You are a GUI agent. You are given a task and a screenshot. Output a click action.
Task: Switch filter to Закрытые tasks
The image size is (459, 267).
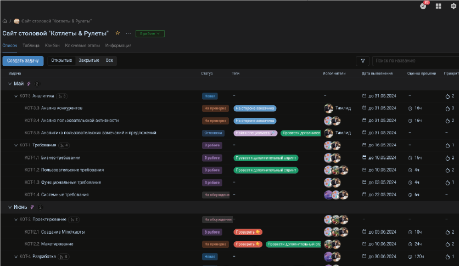pyautogui.click(x=89, y=60)
